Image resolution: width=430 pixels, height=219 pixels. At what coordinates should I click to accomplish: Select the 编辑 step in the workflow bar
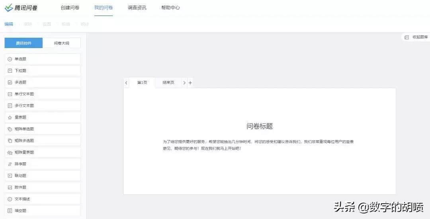point(9,24)
